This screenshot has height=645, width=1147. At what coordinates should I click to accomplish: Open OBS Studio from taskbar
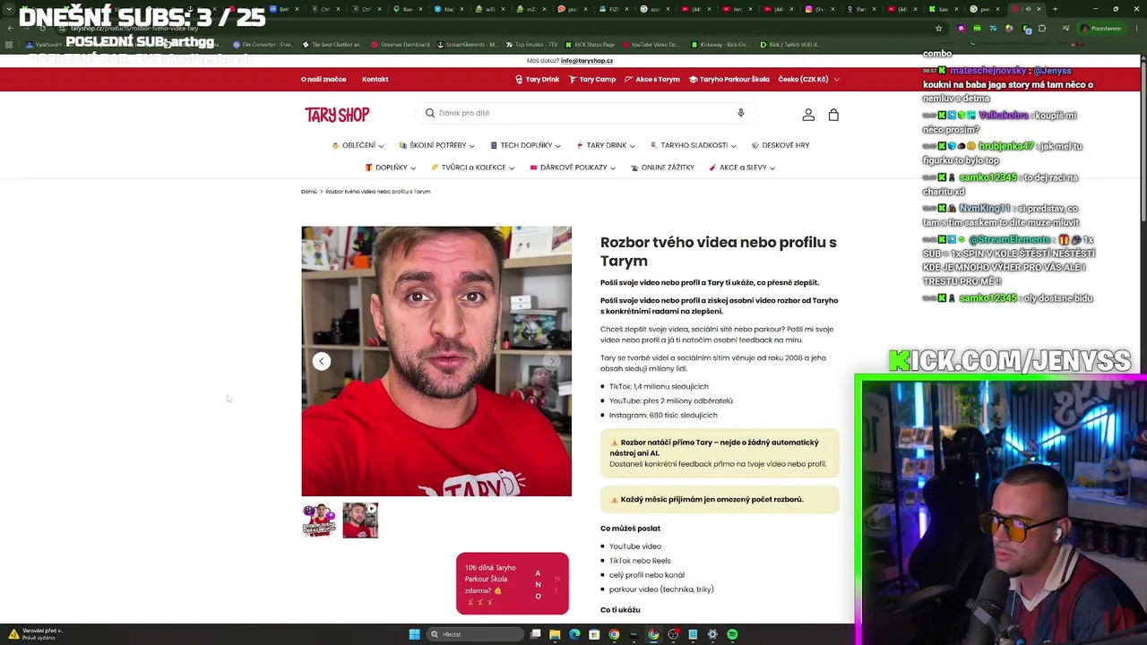coord(673,634)
